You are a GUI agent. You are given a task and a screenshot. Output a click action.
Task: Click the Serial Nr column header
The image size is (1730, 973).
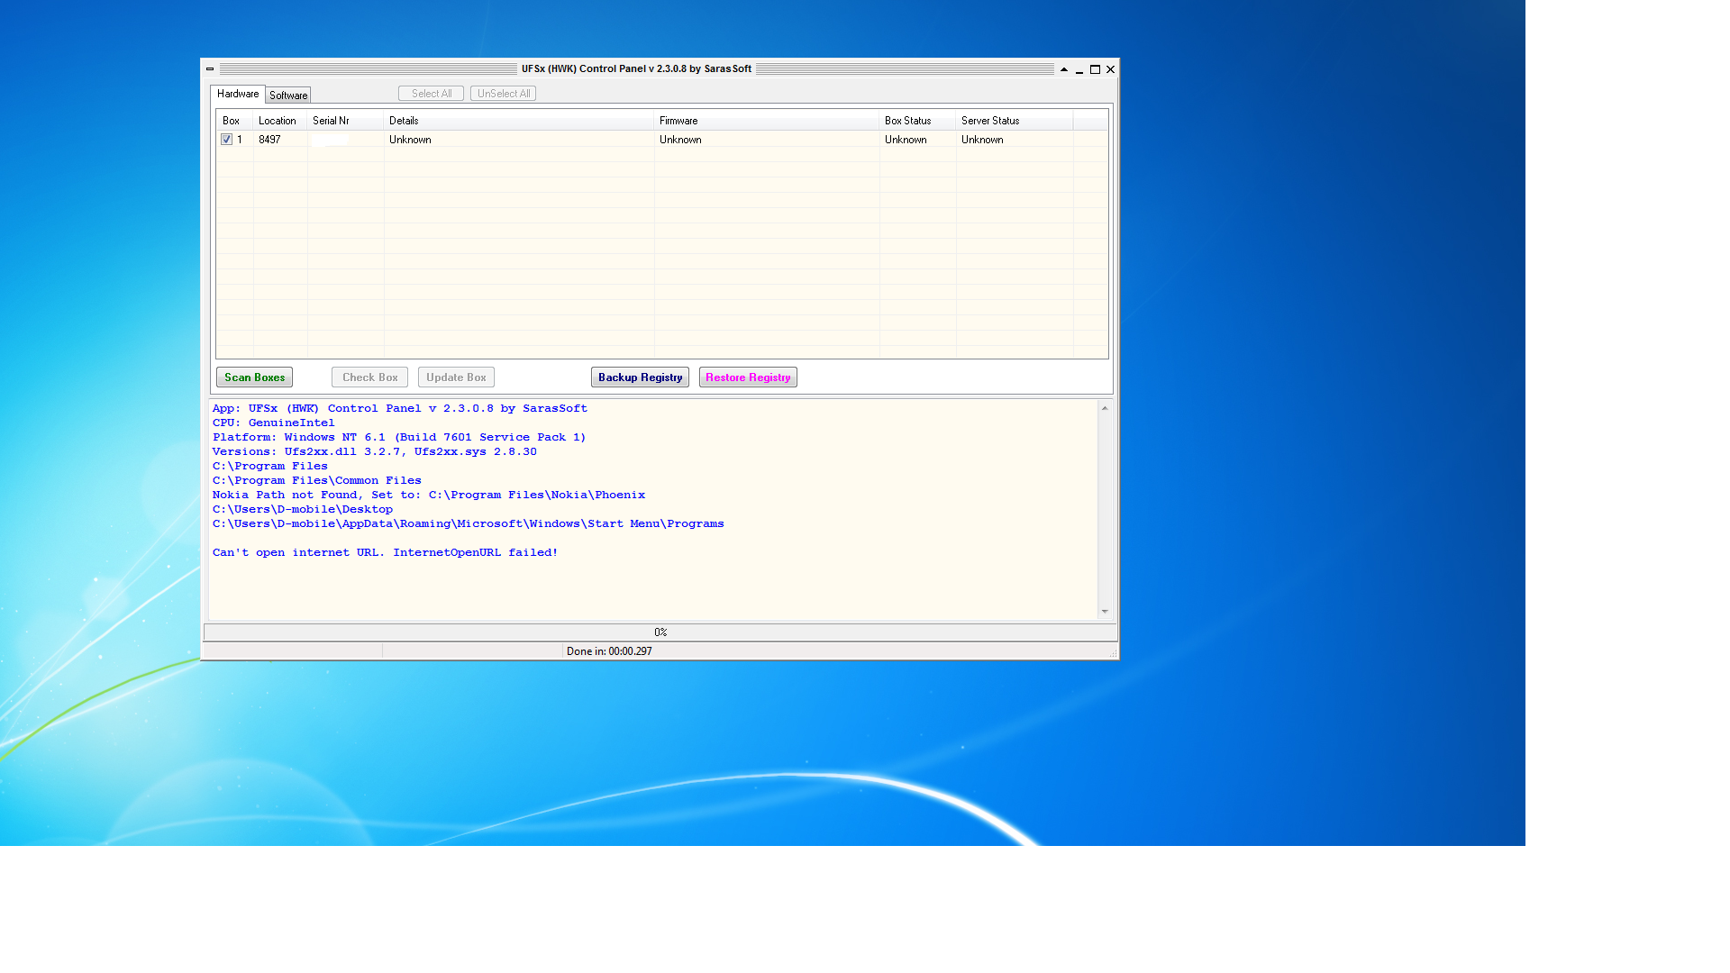tap(346, 121)
